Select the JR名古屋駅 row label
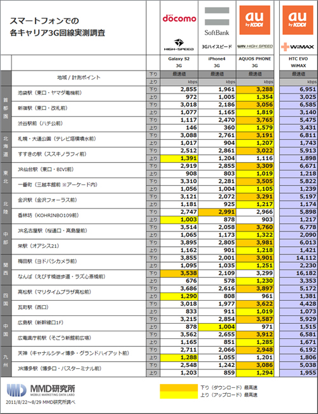This screenshot has width=318, height=414. (53, 231)
